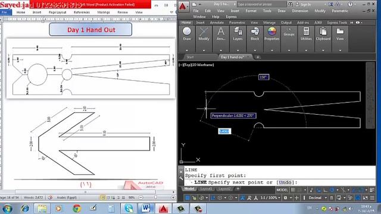Click the proofing check icon in Word status bar
The height and width of the screenshot is (214, 381).
tap(50, 197)
